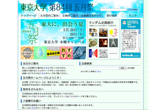Open the mediaart! project thumbnail
Viewport: 166px width, 110px height.
(x=113, y=53)
